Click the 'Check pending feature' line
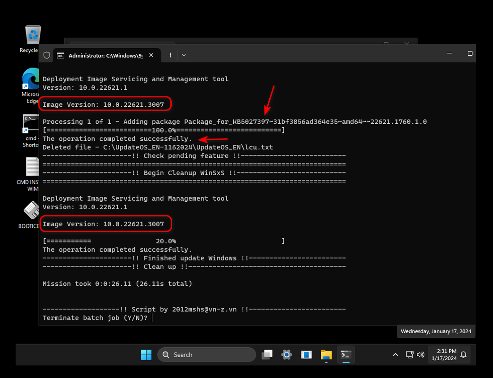Viewport: 493px width, 378px height. pos(194,156)
